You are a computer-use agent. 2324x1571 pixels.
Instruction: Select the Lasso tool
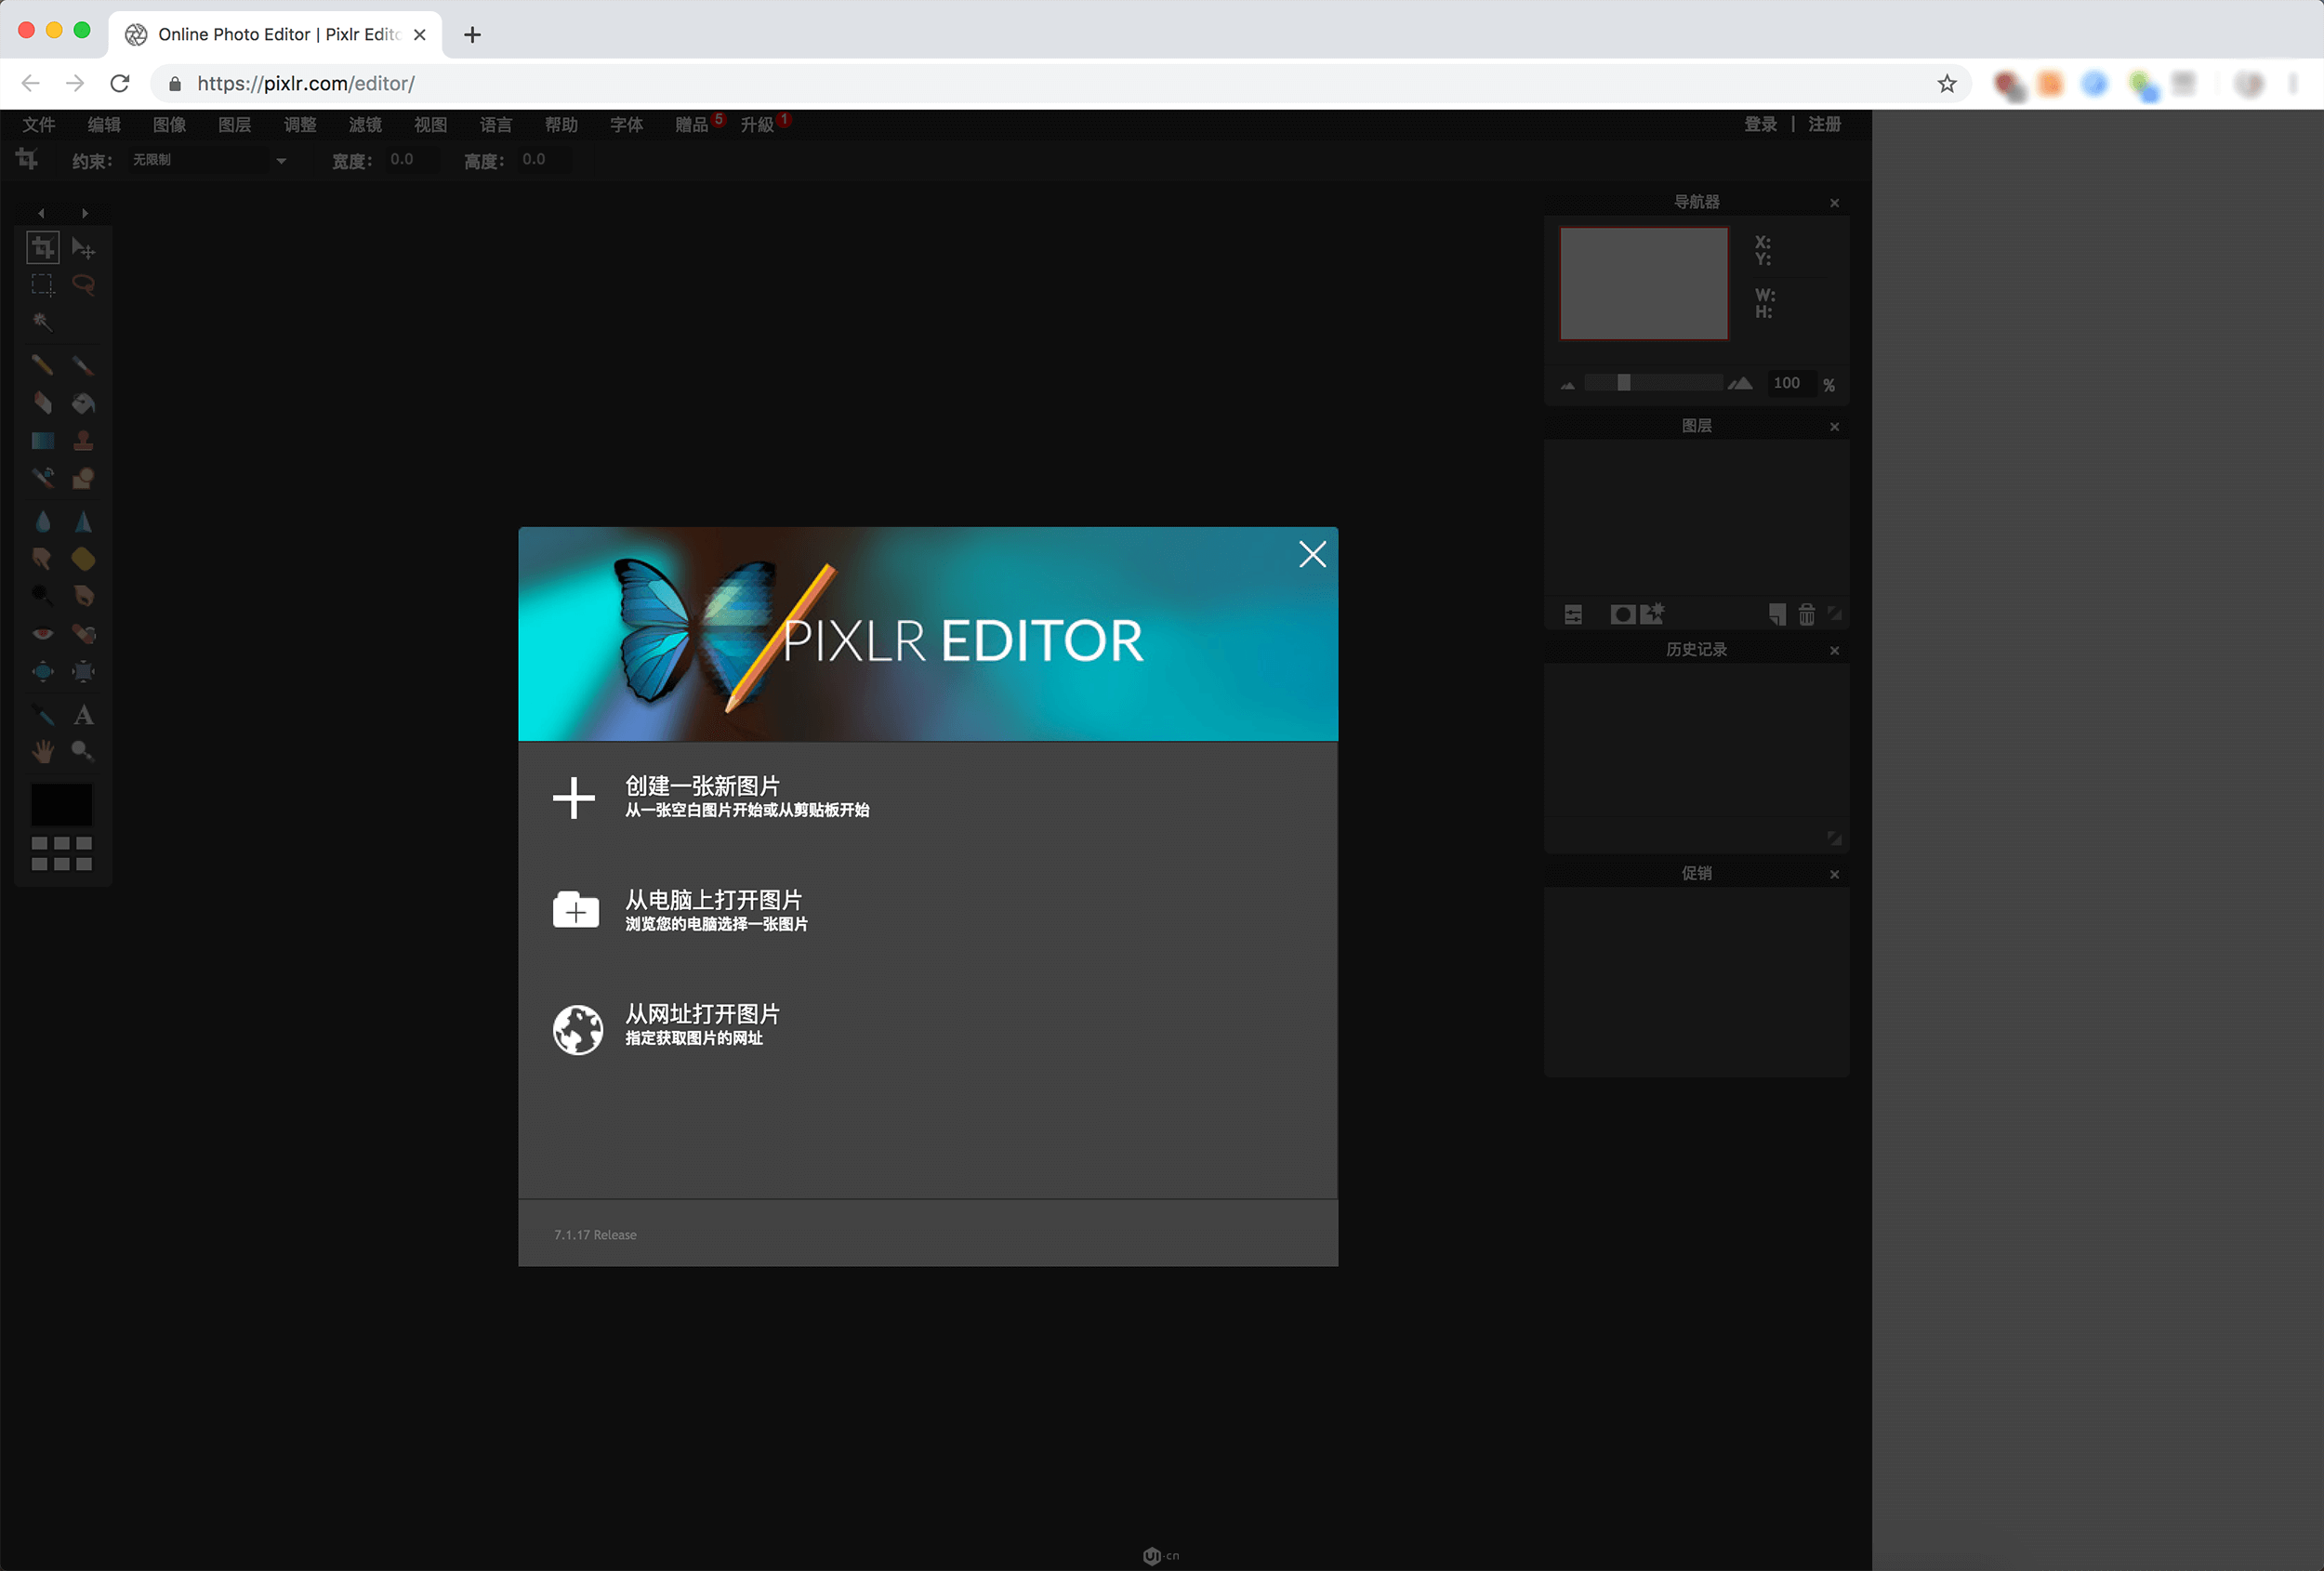click(x=84, y=285)
